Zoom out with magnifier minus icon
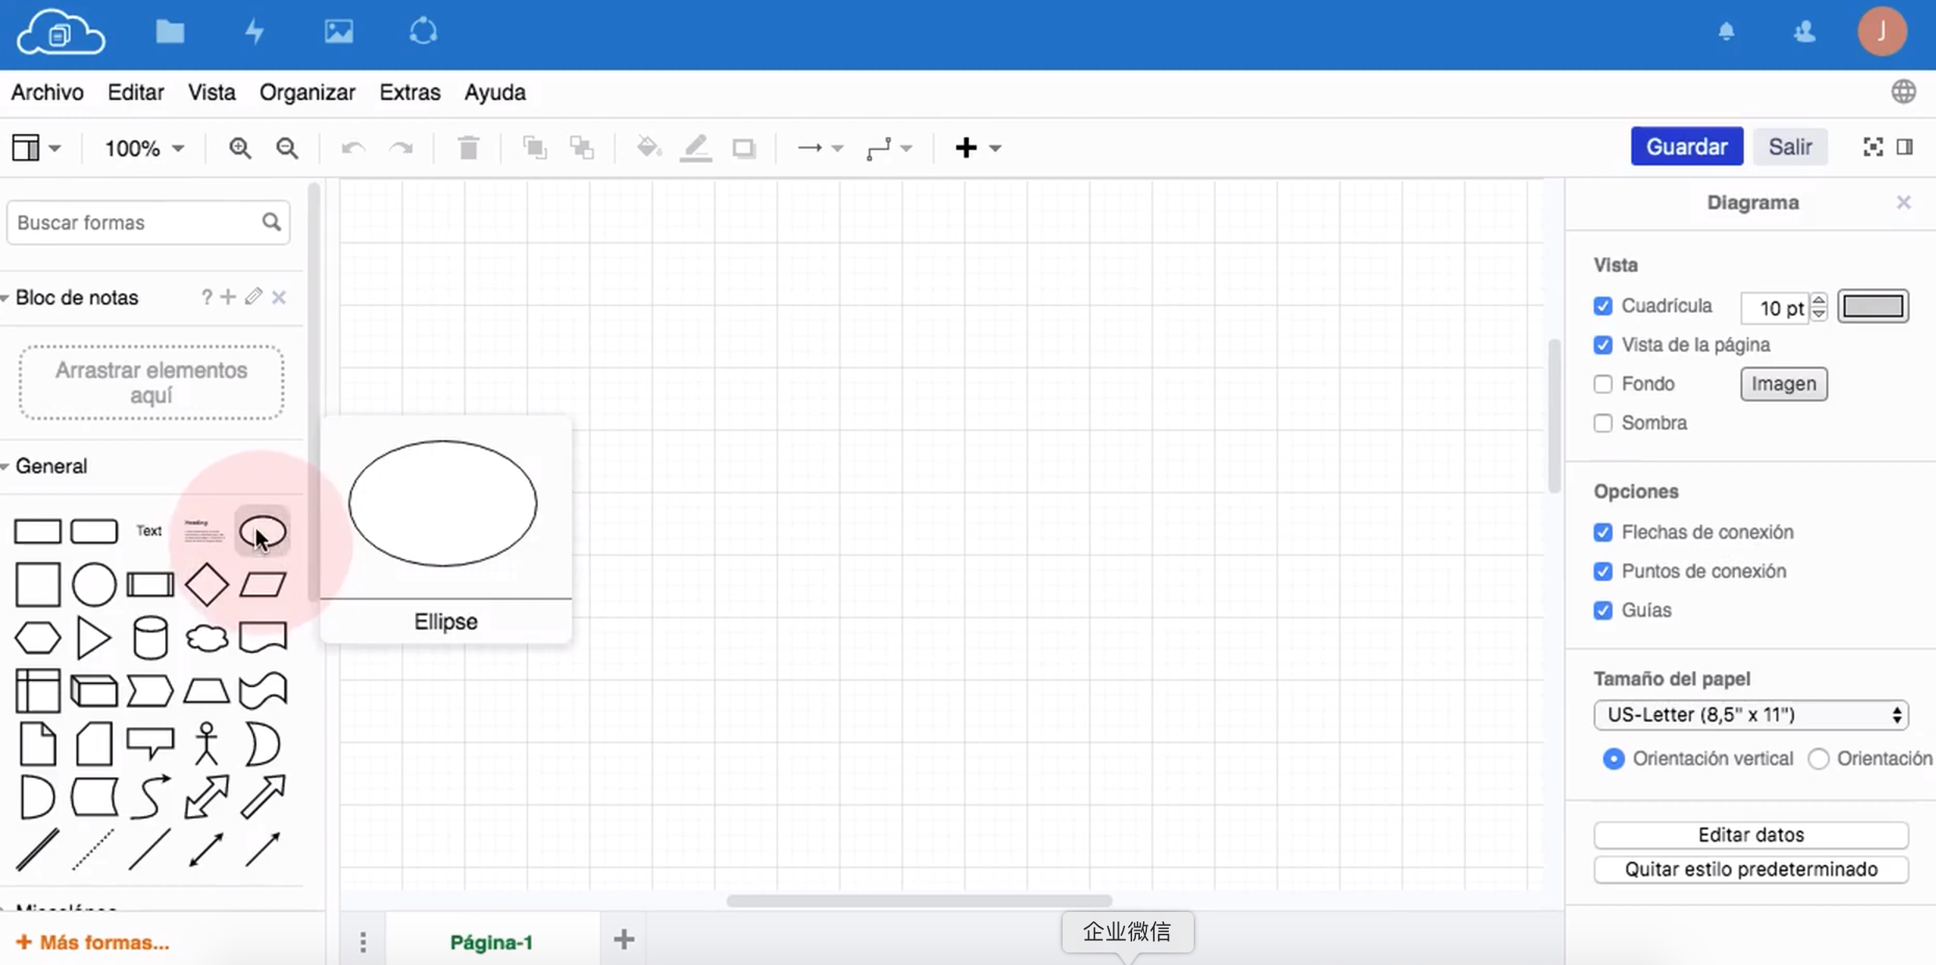 (288, 148)
